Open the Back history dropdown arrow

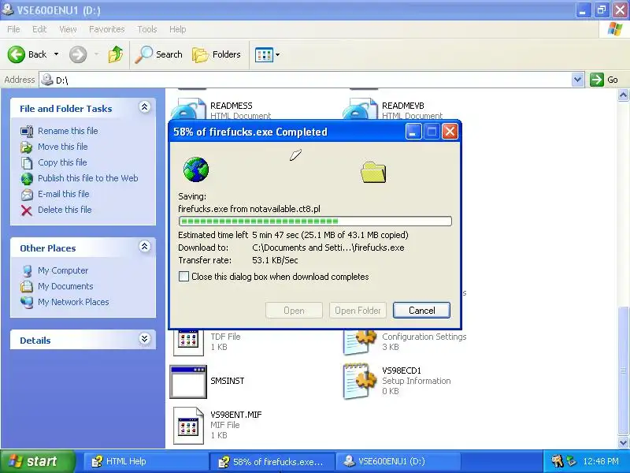coord(56,54)
